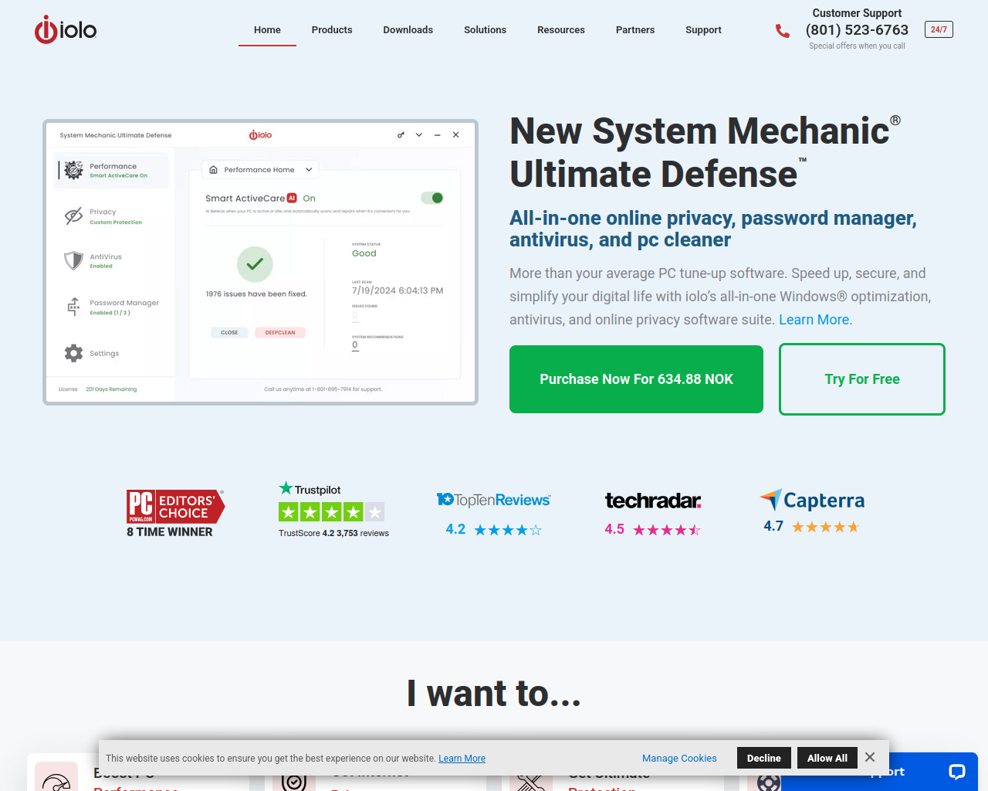Click the Capterra 4.7 star rating

pyautogui.click(x=811, y=527)
